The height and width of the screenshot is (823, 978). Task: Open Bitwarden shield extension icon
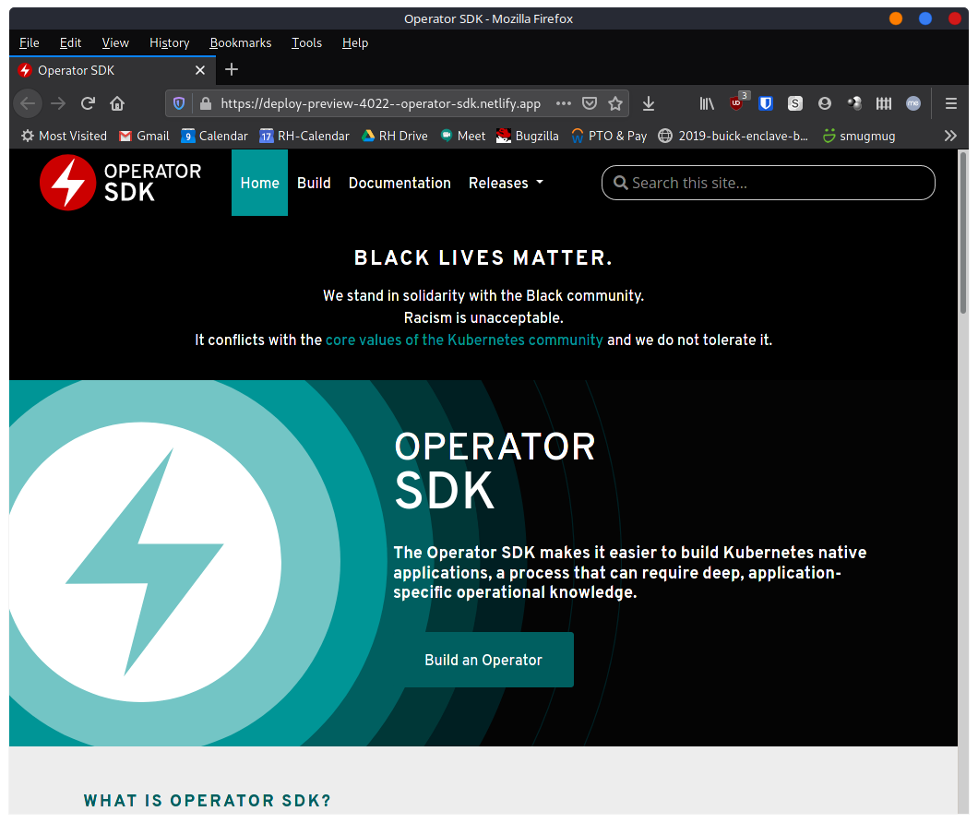766,103
